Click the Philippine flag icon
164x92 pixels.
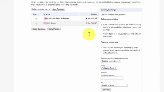click(x=45, y=18)
